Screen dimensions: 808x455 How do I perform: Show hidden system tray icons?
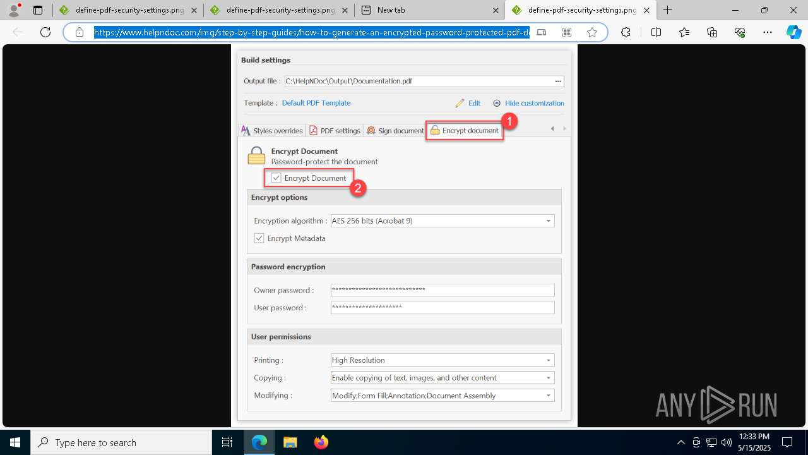coord(680,442)
